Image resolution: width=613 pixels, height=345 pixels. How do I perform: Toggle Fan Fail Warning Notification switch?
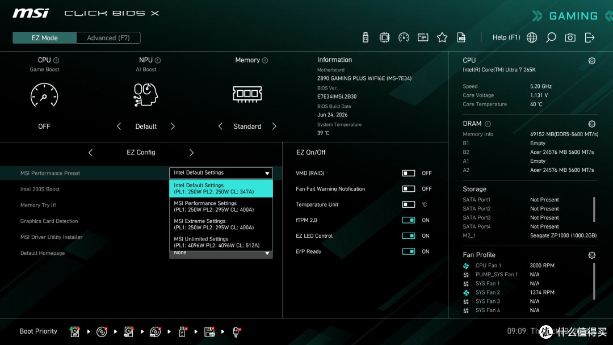(x=409, y=189)
